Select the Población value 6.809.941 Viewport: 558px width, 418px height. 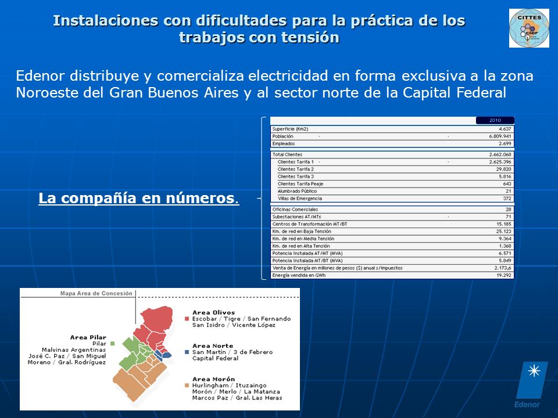pos(500,136)
